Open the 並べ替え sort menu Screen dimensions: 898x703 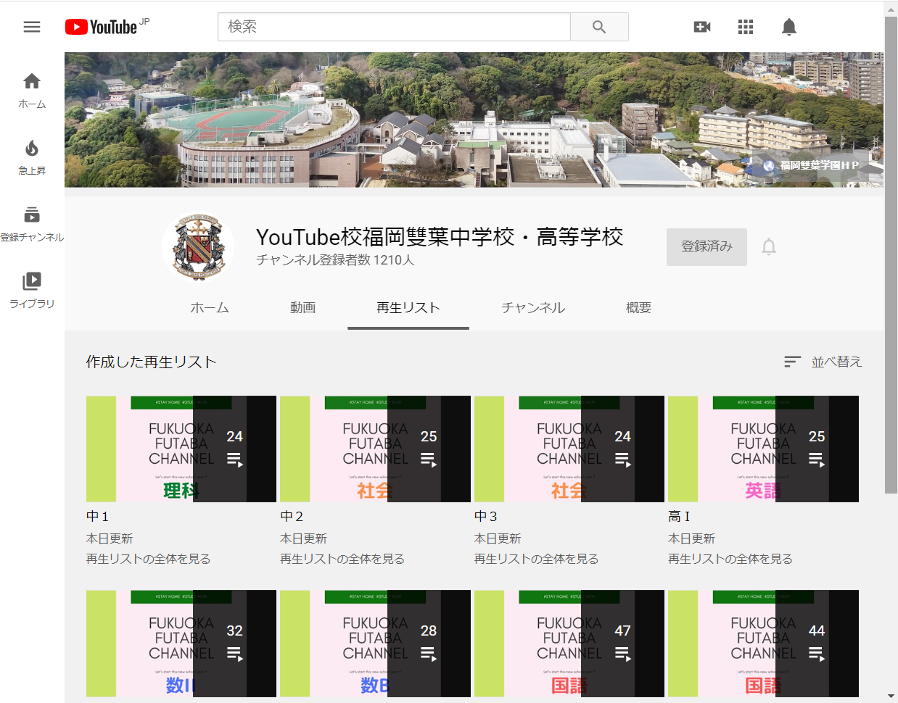[x=823, y=362]
